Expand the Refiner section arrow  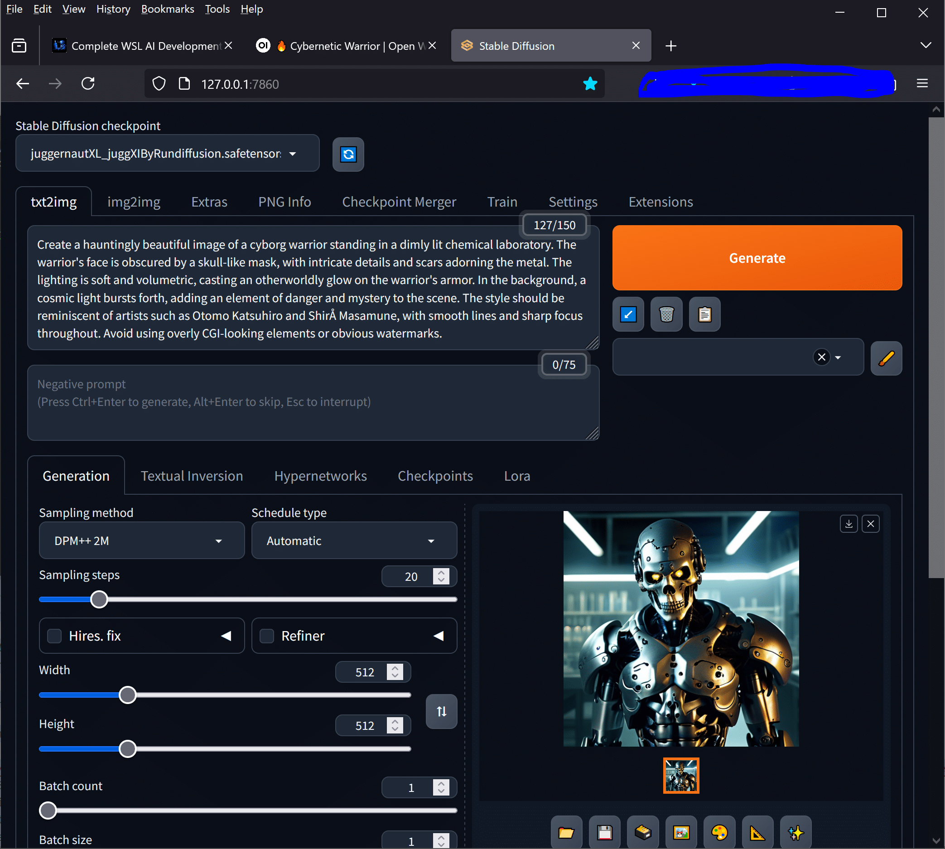[x=439, y=636]
